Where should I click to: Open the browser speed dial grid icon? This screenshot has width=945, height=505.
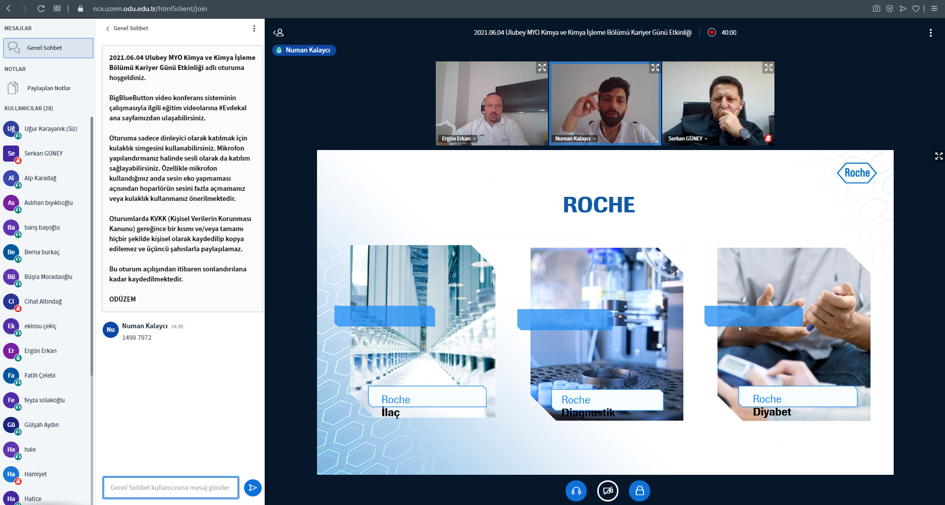(x=57, y=9)
